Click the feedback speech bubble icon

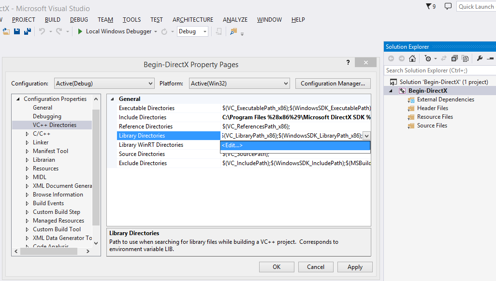pos(448,6)
